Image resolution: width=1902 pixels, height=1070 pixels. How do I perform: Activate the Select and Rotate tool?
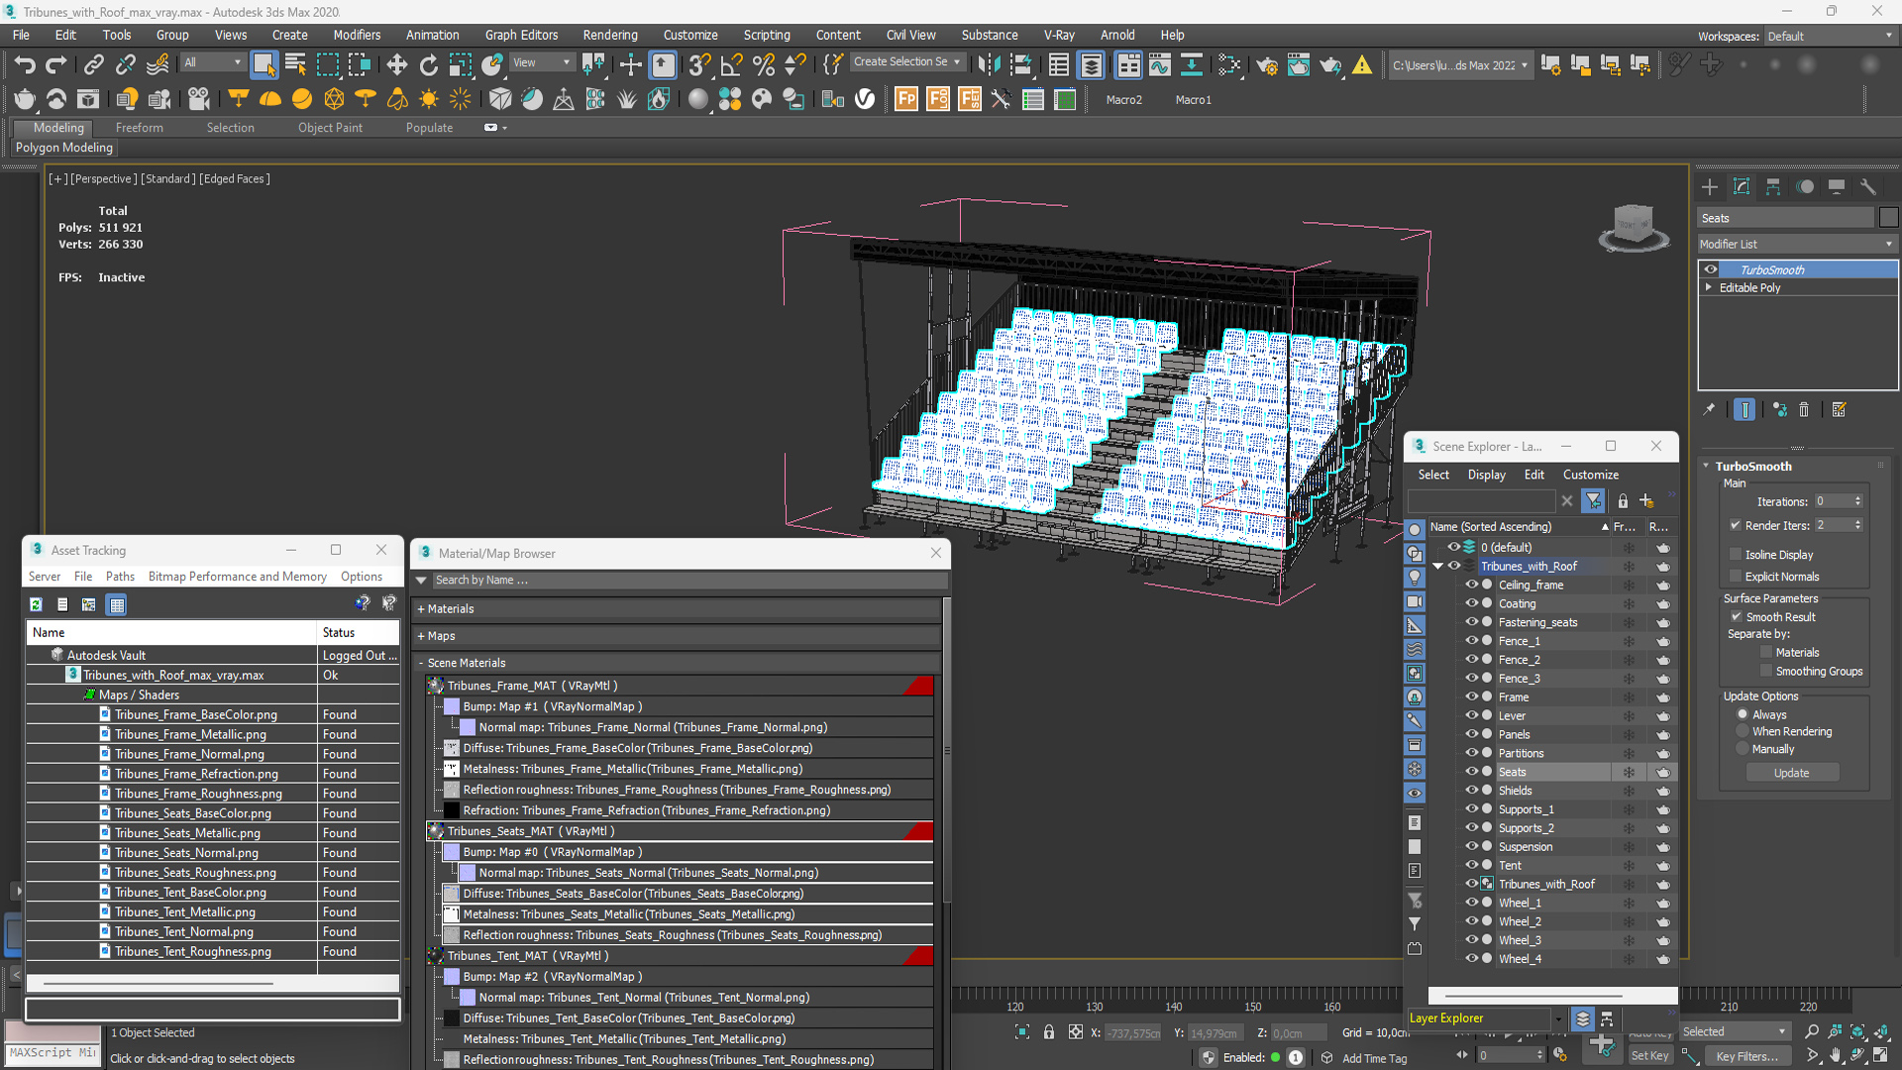pos(428,65)
